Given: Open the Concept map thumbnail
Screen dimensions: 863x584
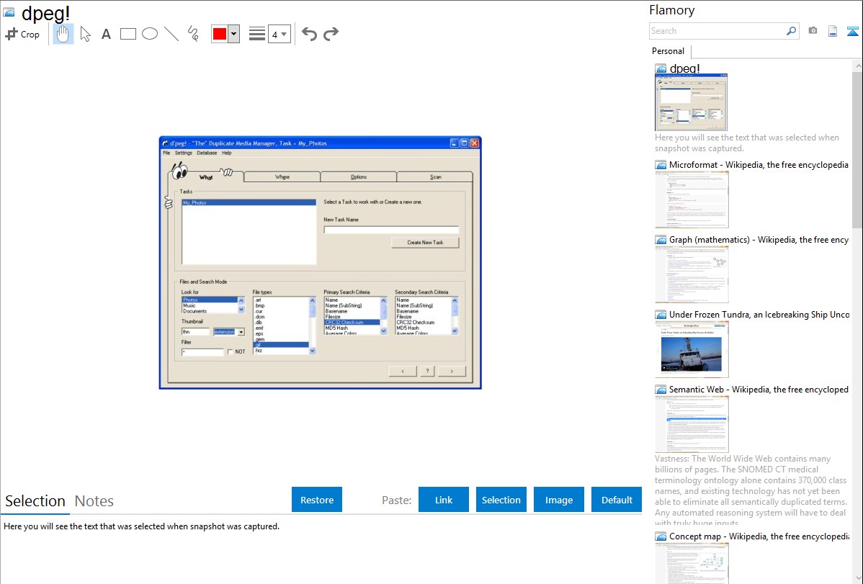Looking at the screenshot, I should [692, 563].
